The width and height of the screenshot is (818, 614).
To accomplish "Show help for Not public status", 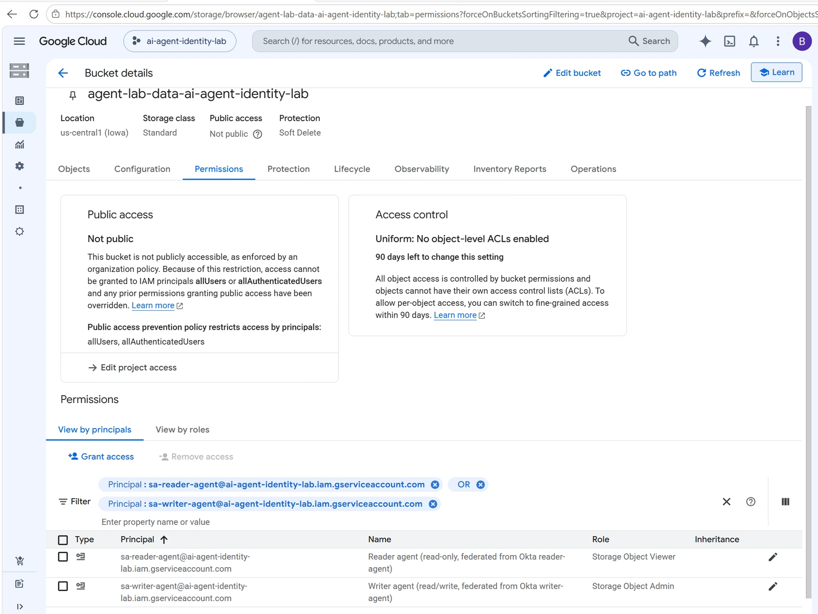I will [257, 134].
